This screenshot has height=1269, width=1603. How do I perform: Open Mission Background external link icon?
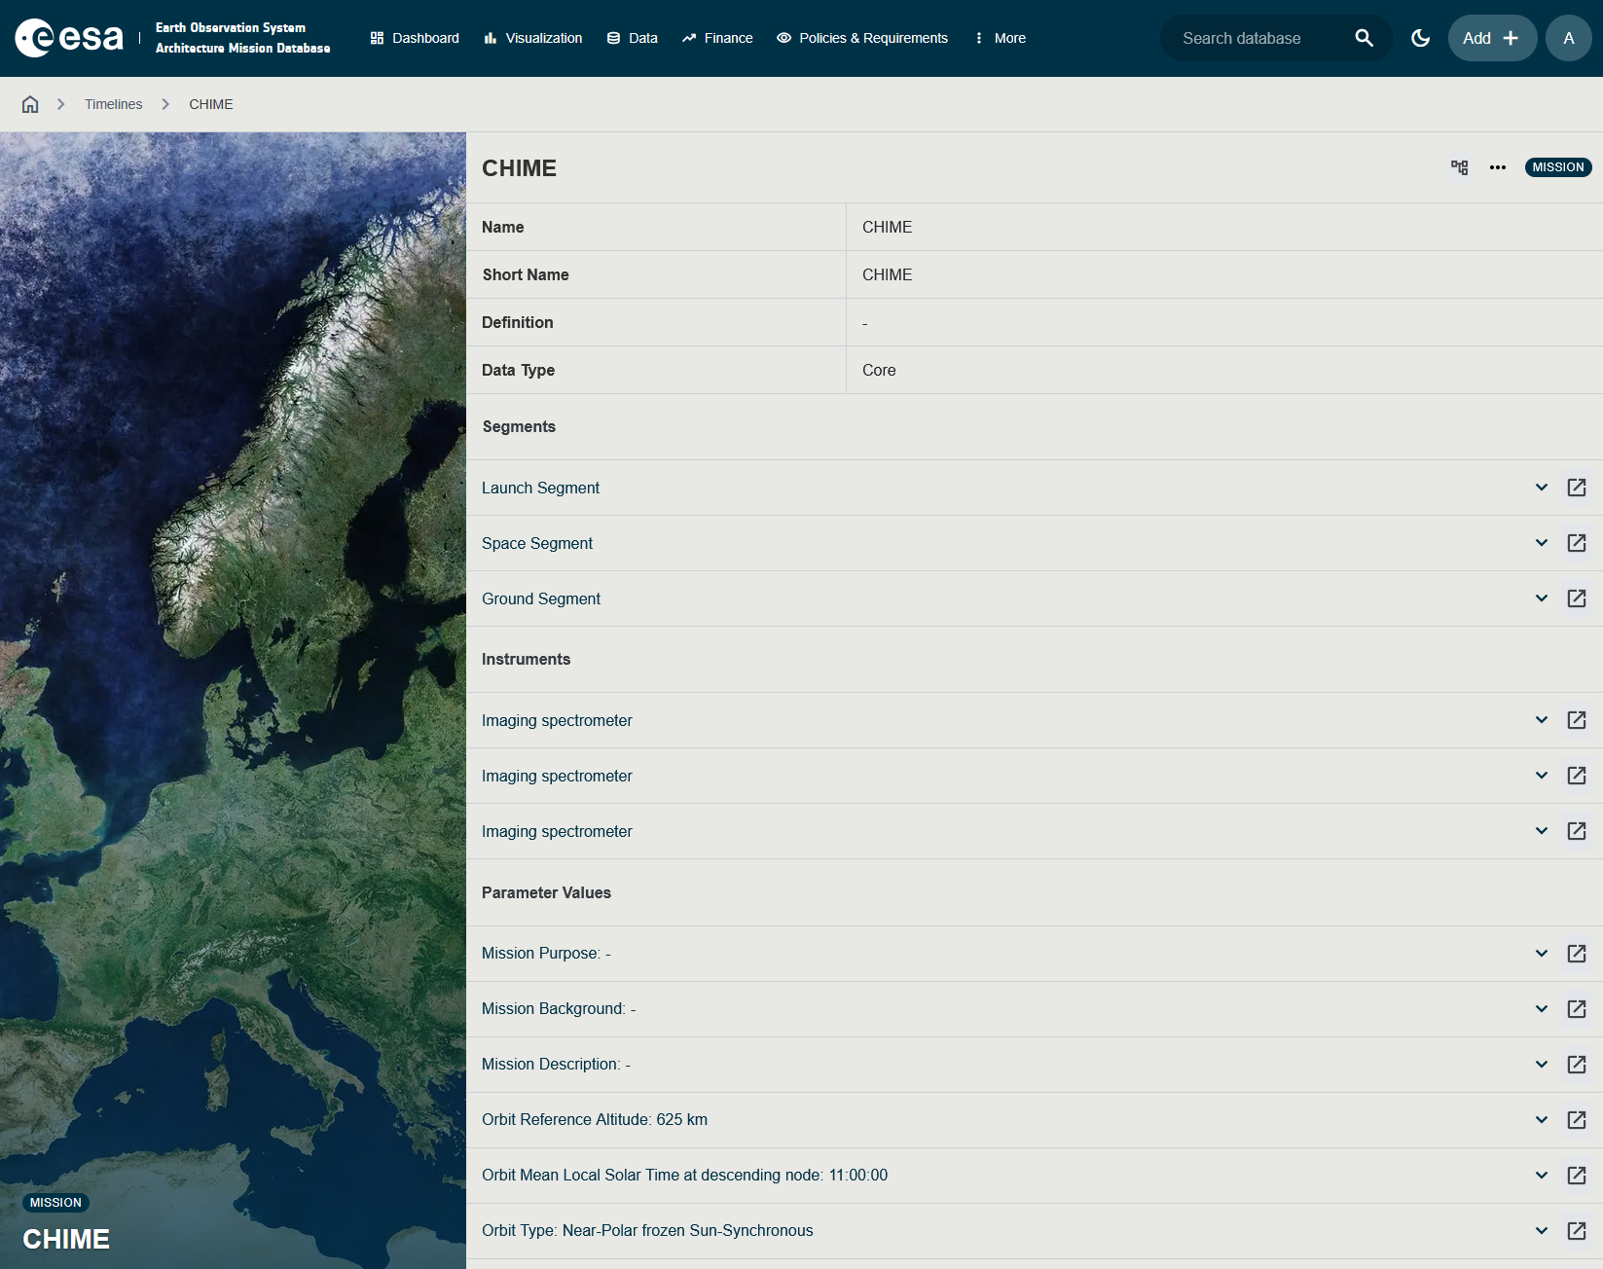(1577, 1009)
